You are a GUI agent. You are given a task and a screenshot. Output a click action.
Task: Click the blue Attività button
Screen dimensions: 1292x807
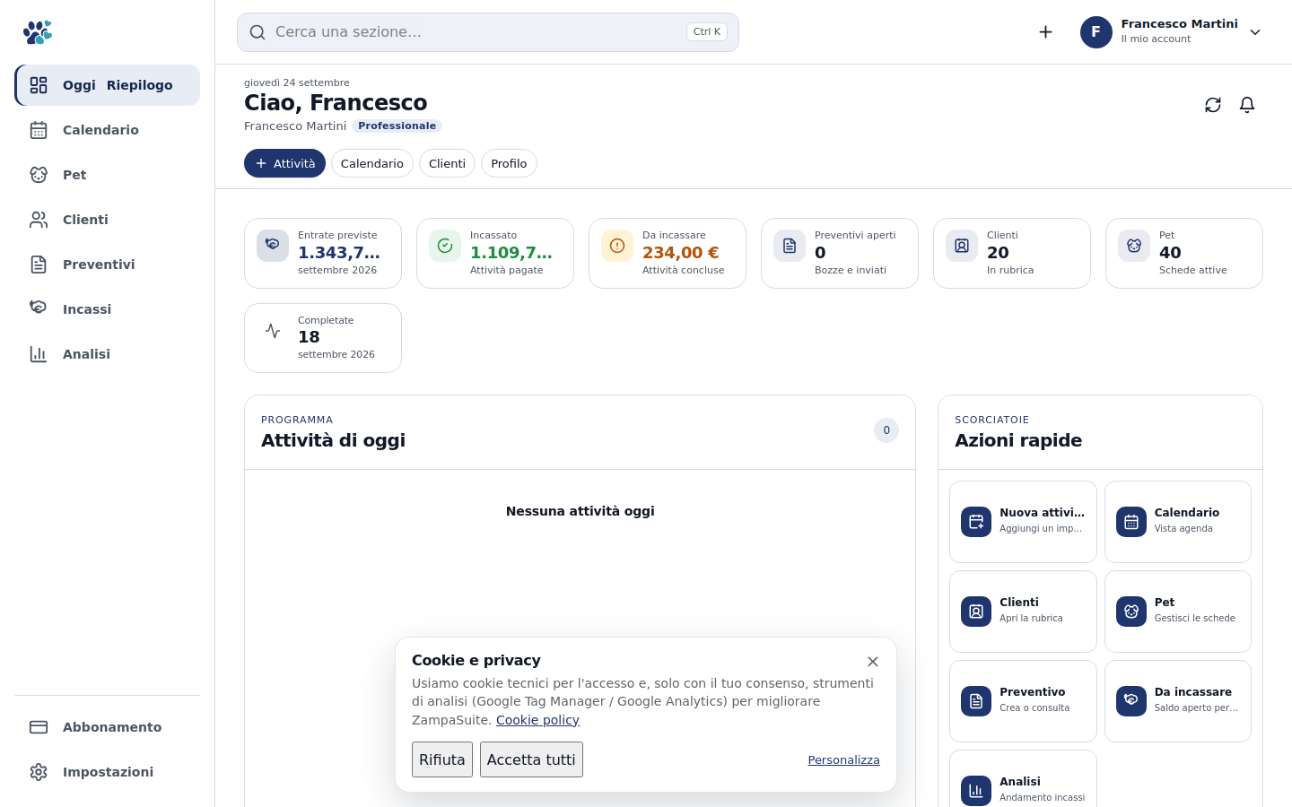(x=284, y=163)
